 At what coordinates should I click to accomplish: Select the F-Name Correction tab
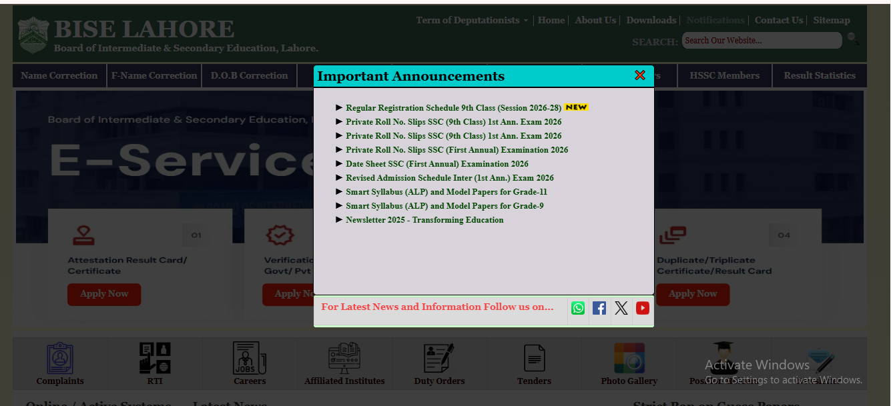click(154, 75)
